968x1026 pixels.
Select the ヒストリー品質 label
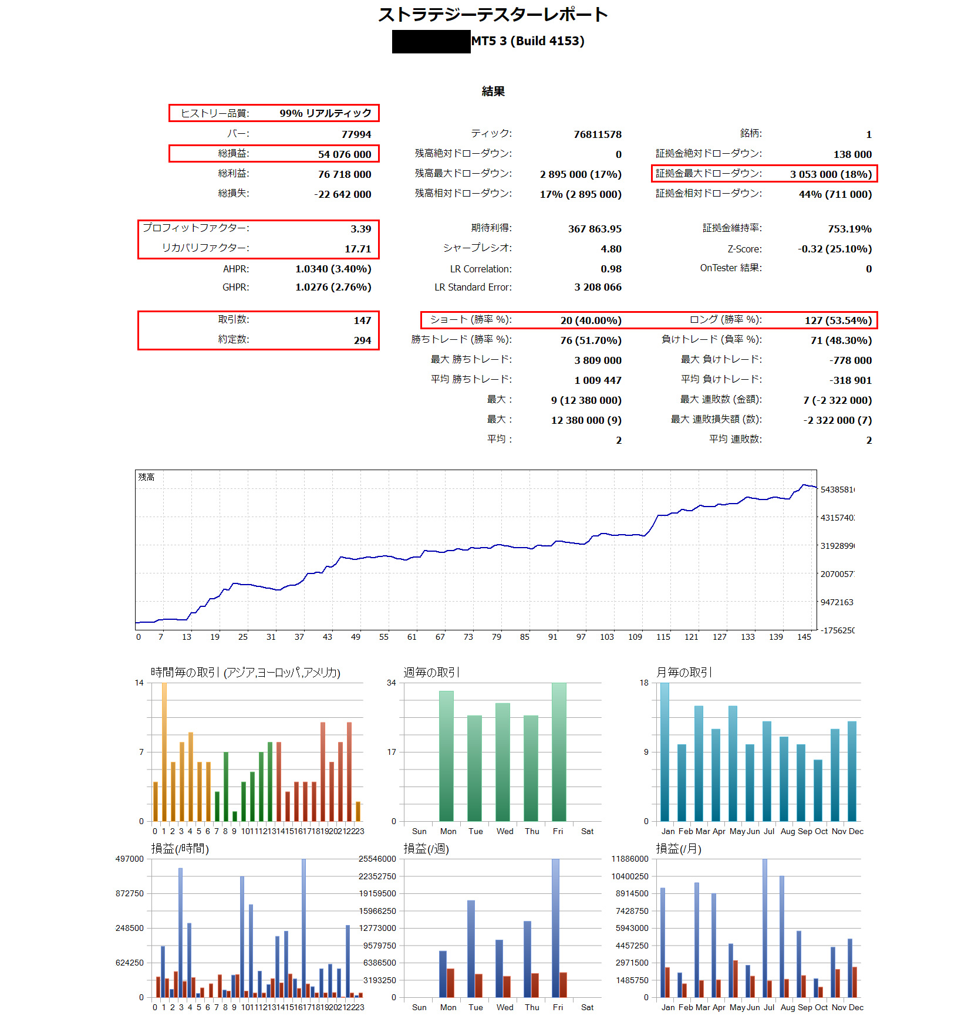coord(215,113)
